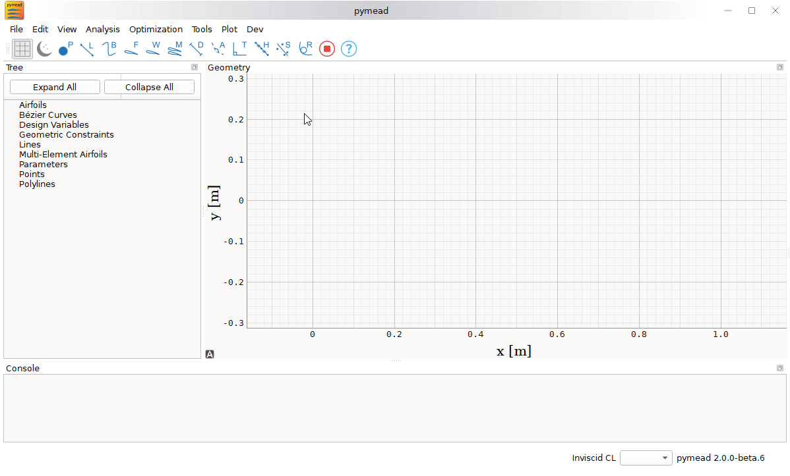Open the Web Airfoil tool
The width and height of the screenshot is (790, 476).
click(x=152, y=49)
